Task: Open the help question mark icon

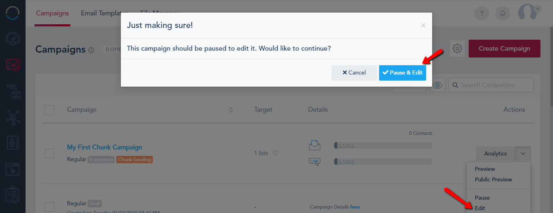Action: click(482, 13)
